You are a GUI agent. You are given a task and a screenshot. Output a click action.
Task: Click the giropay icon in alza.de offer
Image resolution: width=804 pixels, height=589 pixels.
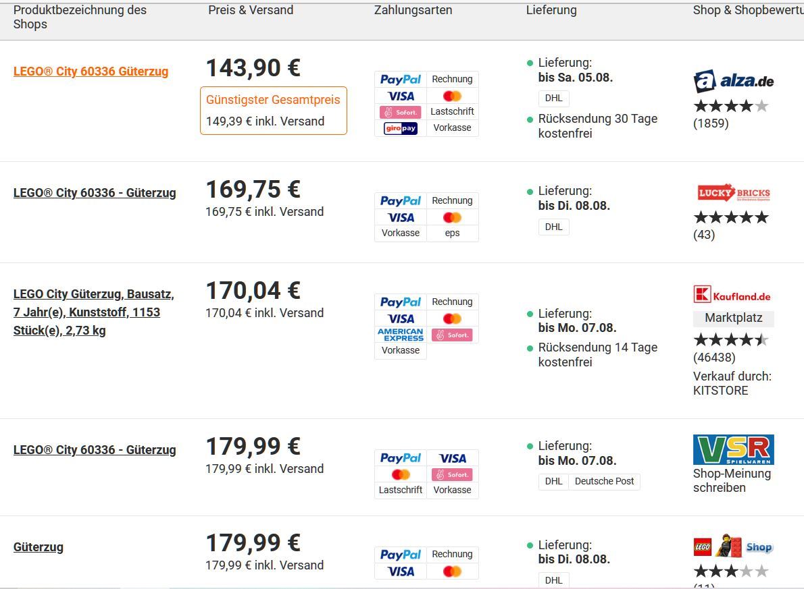point(401,128)
